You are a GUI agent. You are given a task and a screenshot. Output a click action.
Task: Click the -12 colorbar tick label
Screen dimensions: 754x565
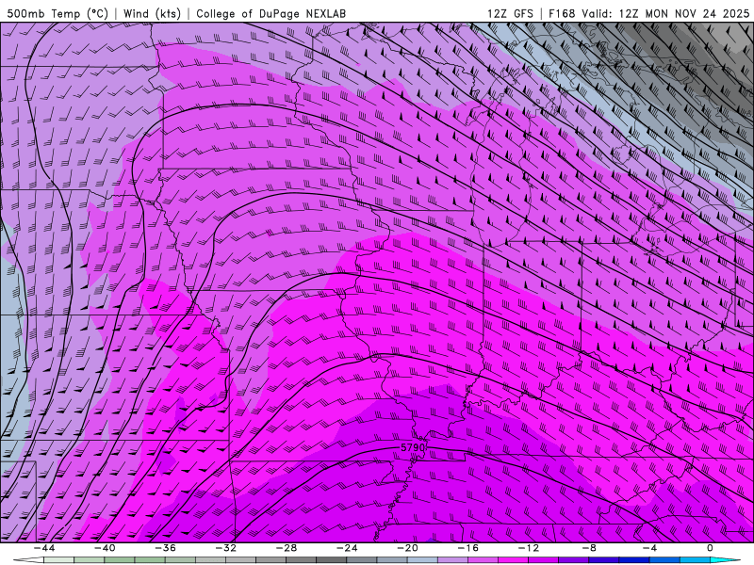pos(529,548)
